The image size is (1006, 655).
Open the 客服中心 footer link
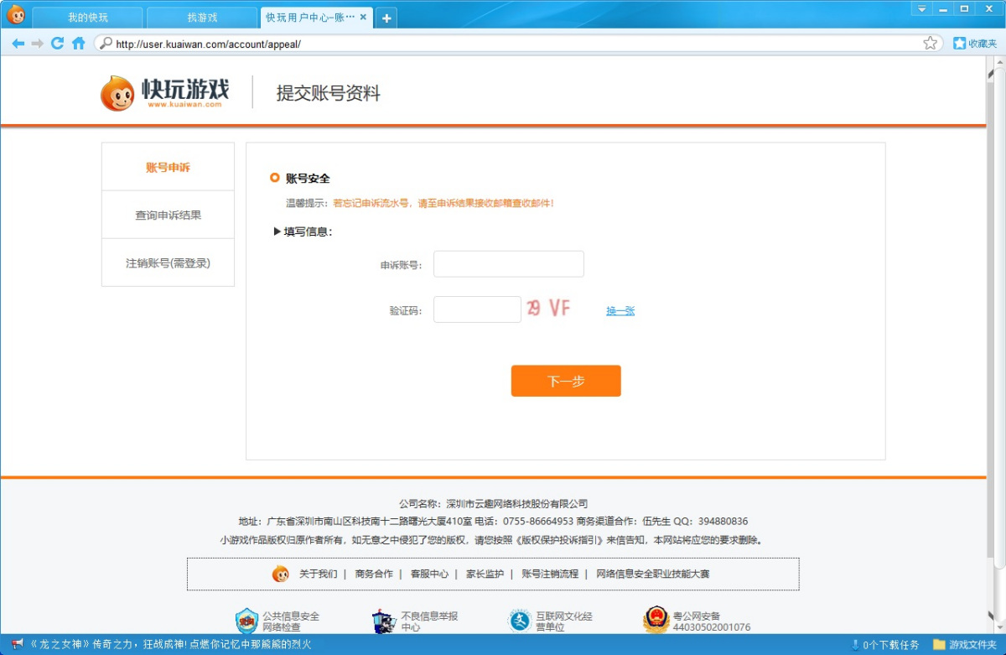click(x=429, y=574)
